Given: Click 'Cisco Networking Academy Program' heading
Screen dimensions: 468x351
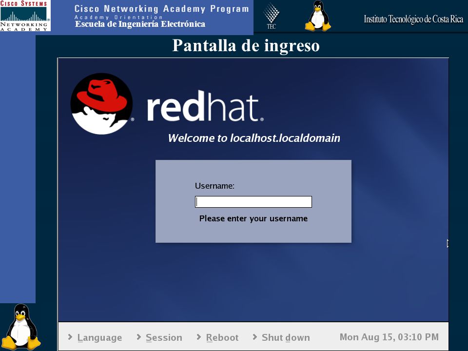Looking at the screenshot, I should 161,9.
